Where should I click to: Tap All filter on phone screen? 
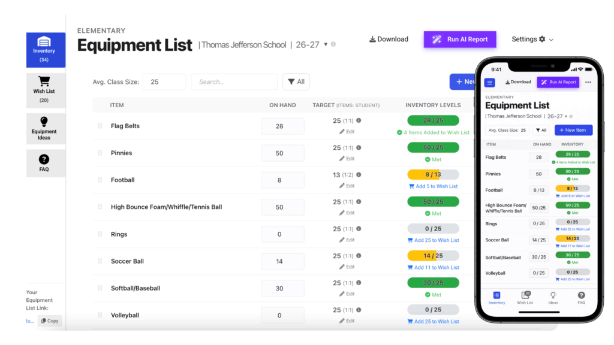[541, 130]
